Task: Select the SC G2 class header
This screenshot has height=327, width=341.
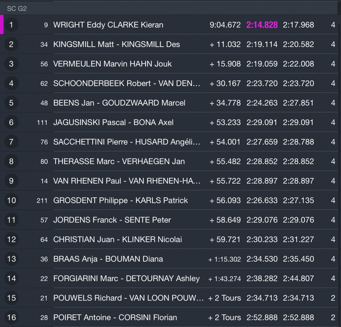Action: (x=17, y=9)
